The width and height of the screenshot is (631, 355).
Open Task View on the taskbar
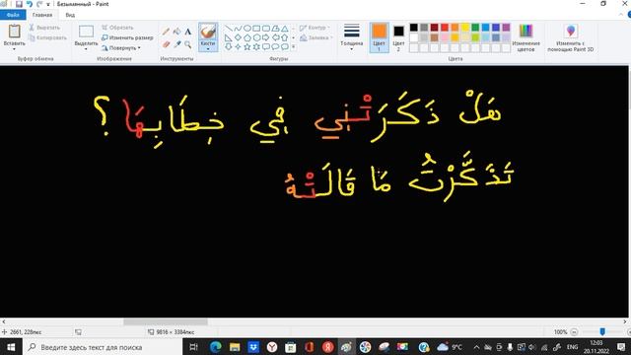click(193, 347)
